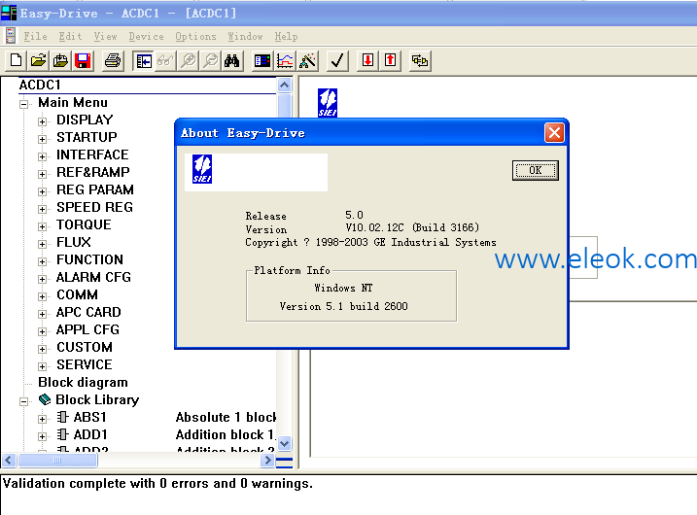Screen dimensions: 697x515
Task: Select the Block diagram tree item
Action: click(84, 382)
